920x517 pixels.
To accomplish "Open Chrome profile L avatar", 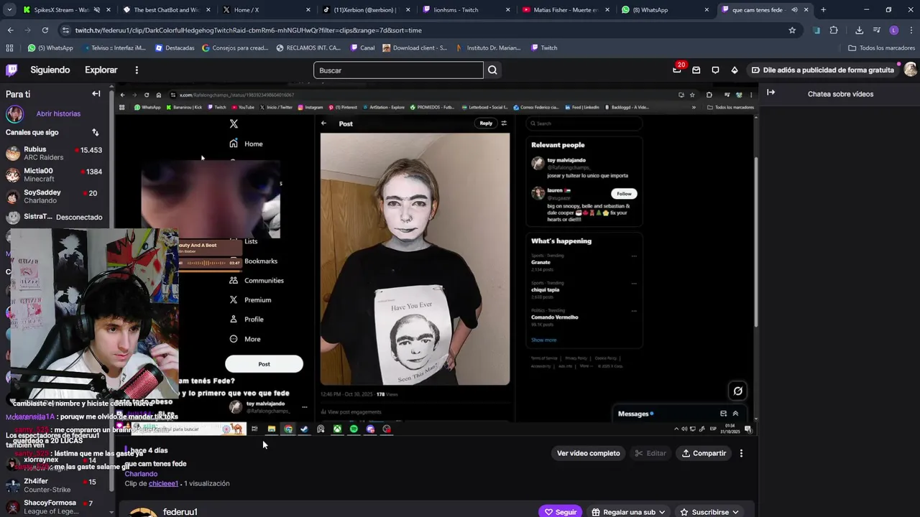I will [894, 30].
